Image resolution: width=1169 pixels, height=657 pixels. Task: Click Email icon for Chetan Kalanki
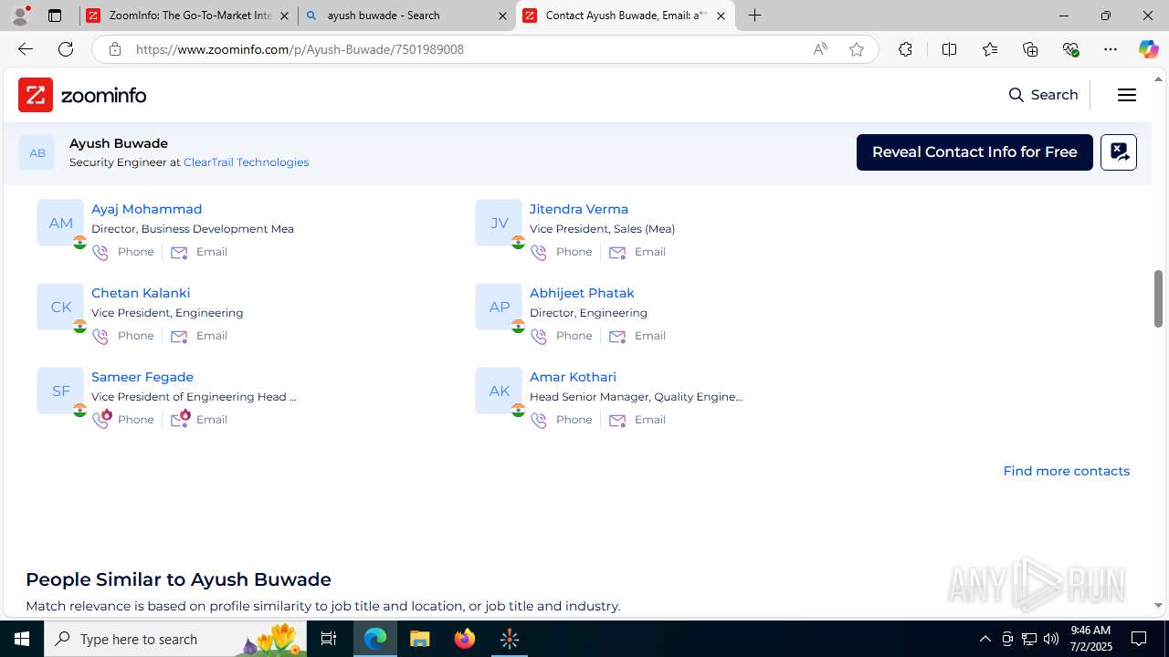pos(179,336)
